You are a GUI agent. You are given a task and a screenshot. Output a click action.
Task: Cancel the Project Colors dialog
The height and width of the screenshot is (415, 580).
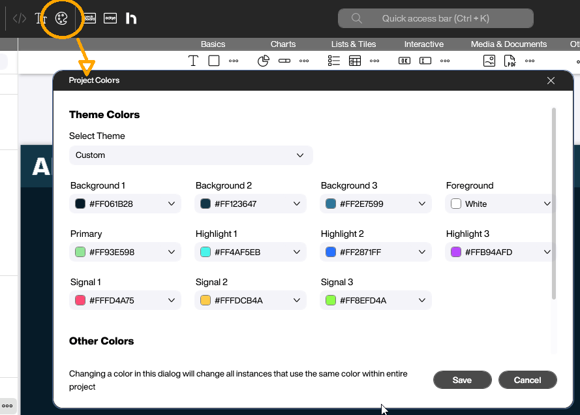[527, 380]
